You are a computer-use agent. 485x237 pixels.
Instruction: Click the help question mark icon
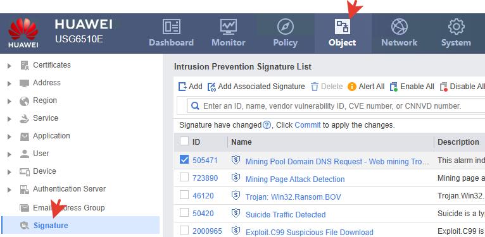click(x=267, y=125)
